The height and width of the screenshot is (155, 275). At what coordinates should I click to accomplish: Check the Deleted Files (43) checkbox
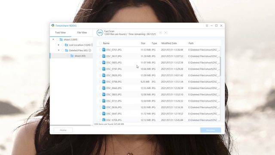tap(63, 50)
